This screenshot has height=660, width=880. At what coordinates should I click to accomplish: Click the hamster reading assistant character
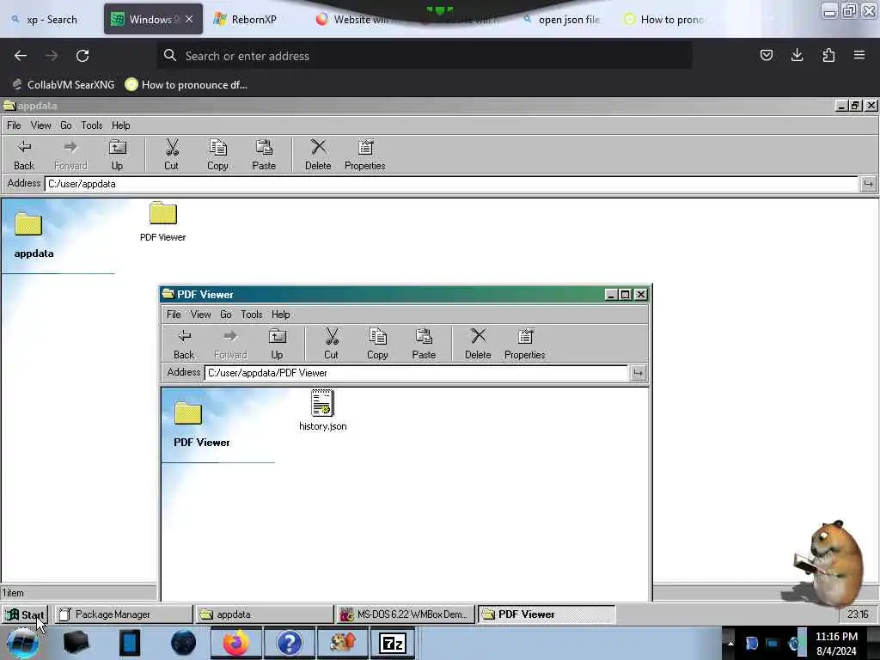[829, 563]
